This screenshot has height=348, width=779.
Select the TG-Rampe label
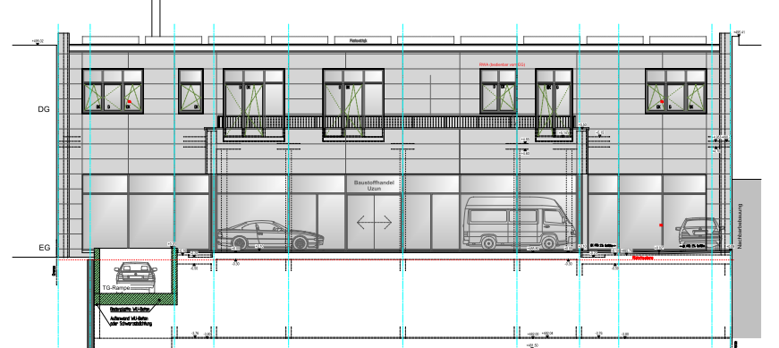point(116,288)
